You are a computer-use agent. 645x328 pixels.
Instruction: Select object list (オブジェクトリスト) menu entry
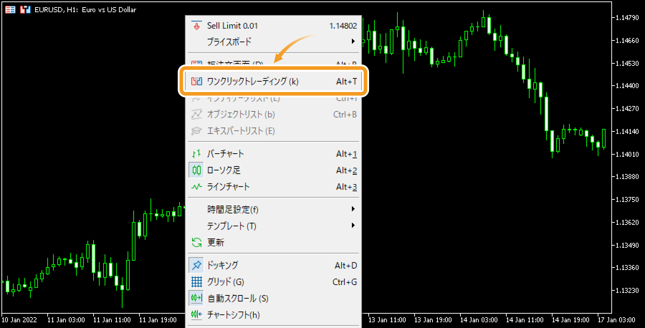[241, 115]
